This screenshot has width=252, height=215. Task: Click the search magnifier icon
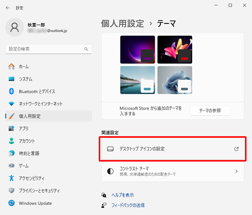(86, 49)
